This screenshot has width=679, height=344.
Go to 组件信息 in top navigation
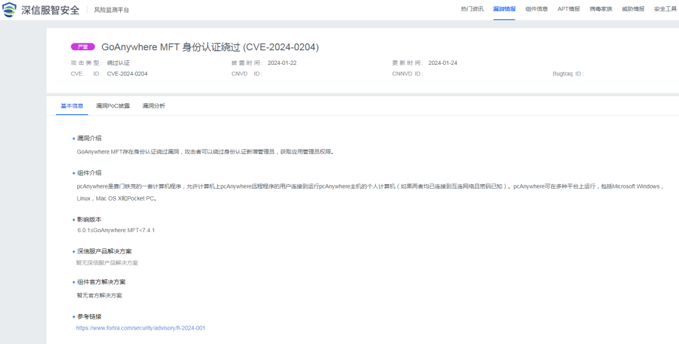536,9
